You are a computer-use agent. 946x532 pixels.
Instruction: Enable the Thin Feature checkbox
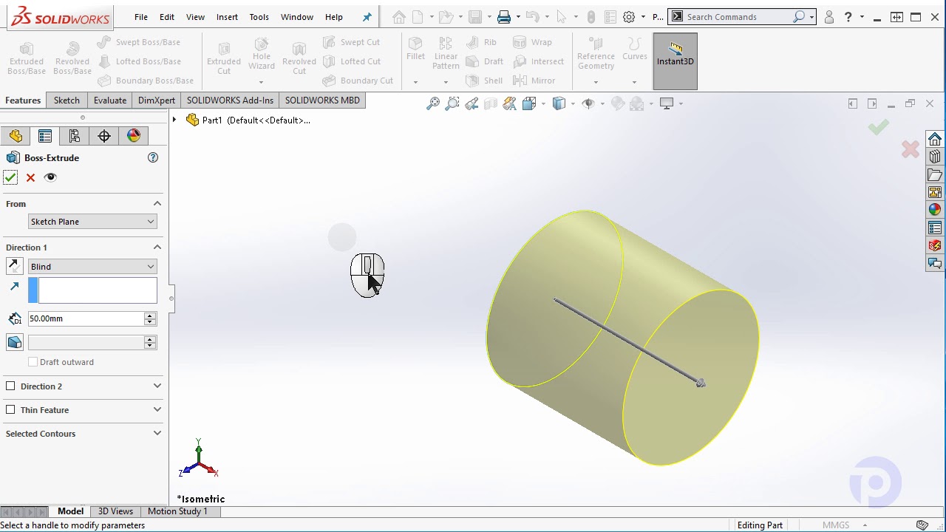point(10,409)
